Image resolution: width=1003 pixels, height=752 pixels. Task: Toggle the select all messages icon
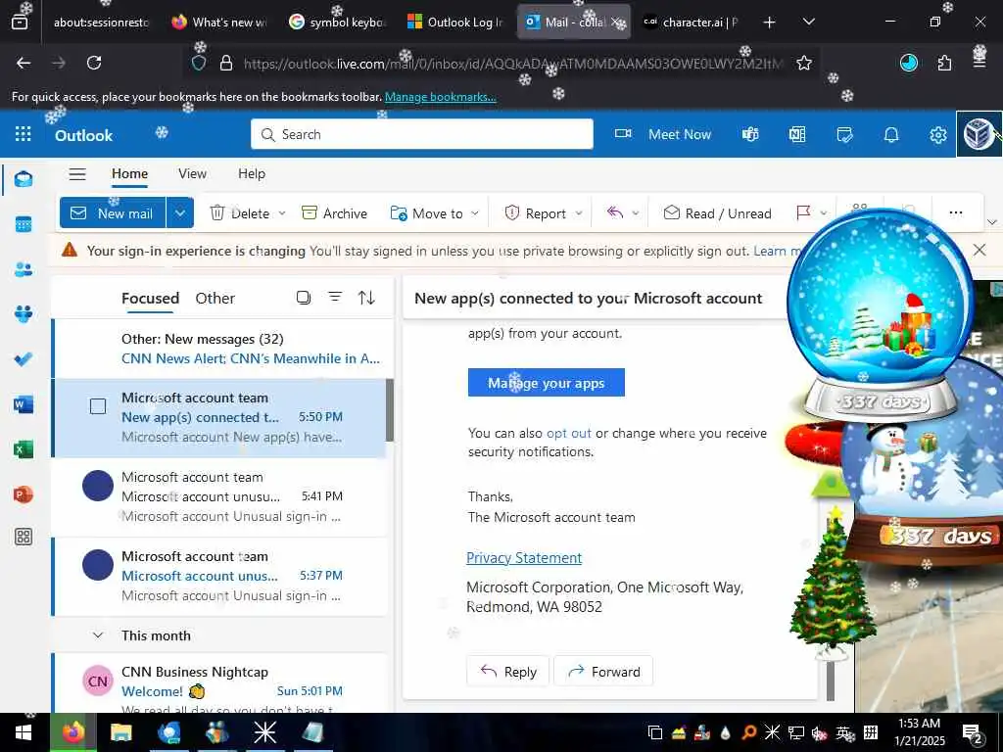(304, 298)
